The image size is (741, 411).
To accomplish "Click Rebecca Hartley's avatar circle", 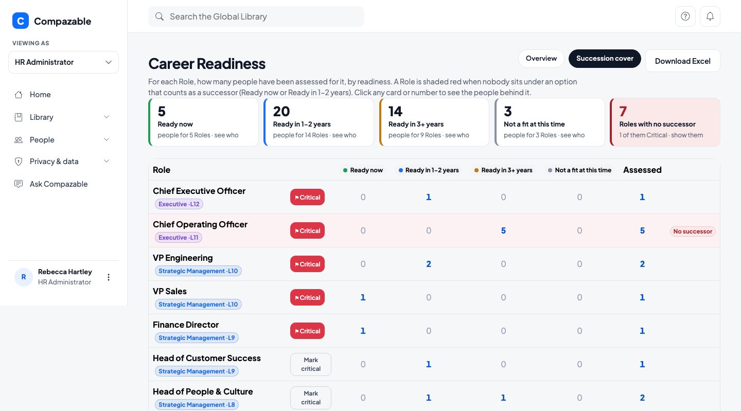I will tap(23, 277).
